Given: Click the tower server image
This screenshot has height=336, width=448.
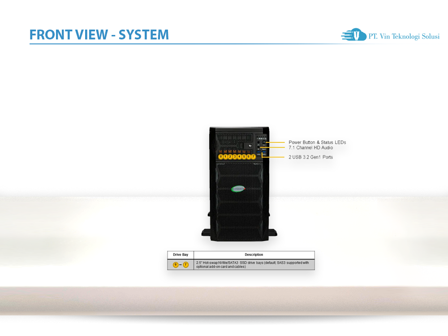Looking at the screenshot, I should point(239,184).
